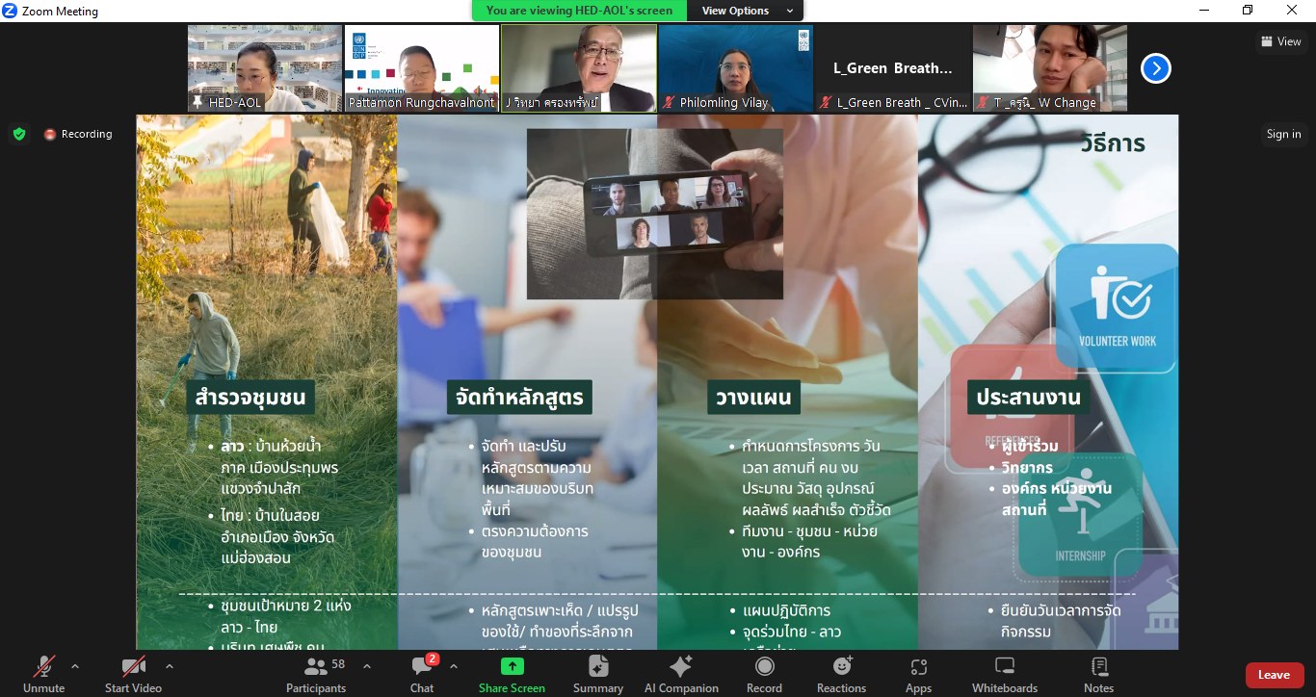Open the Apps panel
Screen dimensions: 1316x697
(x=918, y=672)
